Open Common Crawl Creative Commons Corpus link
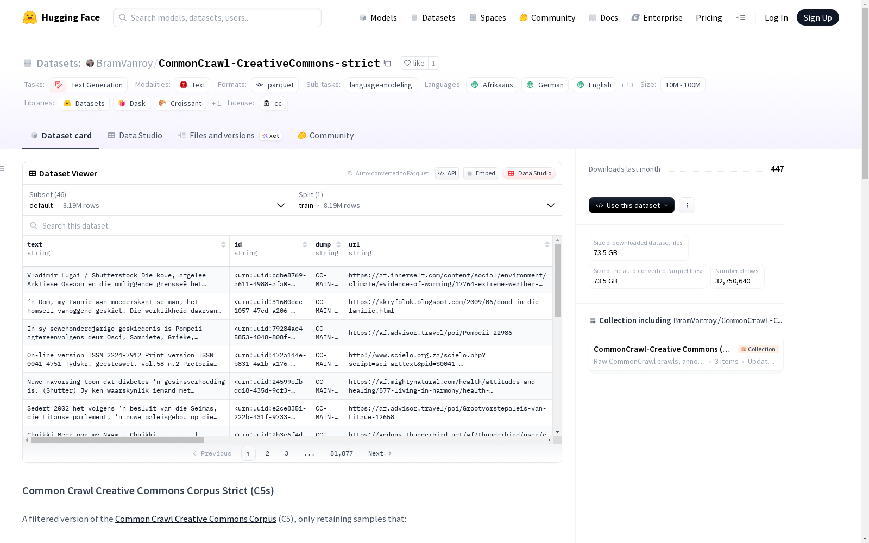 (196, 519)
